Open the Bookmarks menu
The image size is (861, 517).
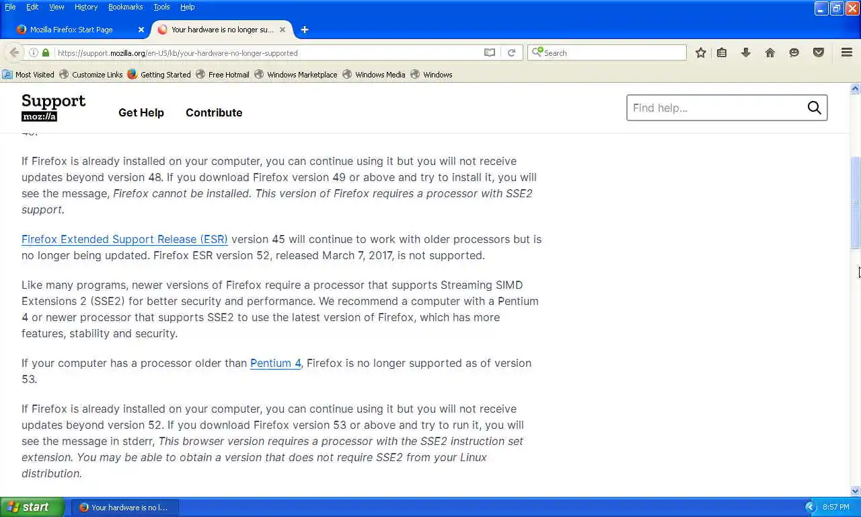coord(125,7)
